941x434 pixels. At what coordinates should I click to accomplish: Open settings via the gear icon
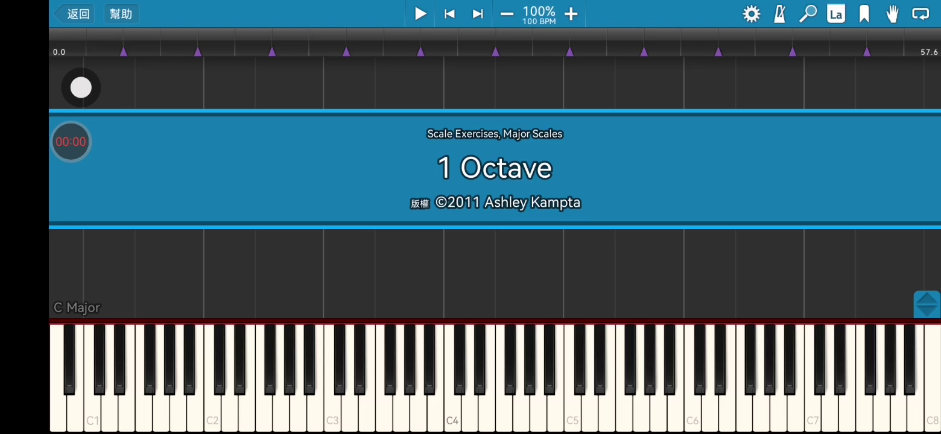[751, 14]
